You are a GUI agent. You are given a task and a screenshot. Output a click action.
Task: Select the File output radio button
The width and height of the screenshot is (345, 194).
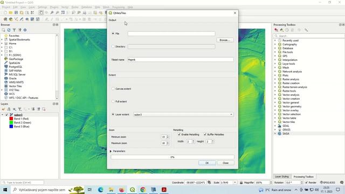[113, 33]
